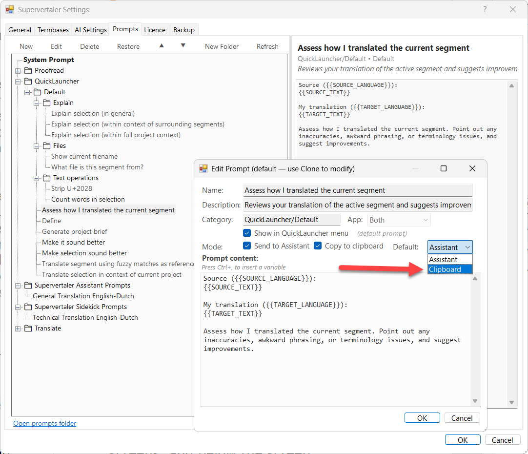Click the preview pane scrollbar up arrow
The image size is (528, 454).
(511, 85)
